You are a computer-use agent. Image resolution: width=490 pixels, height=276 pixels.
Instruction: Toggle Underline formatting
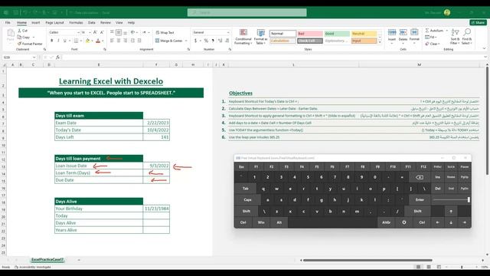pos(64,41)
